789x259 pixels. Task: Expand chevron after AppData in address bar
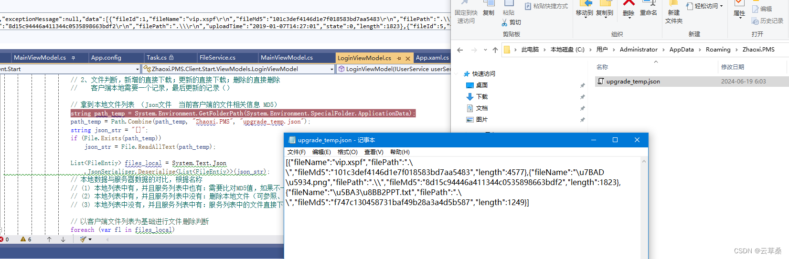[700, 50]
